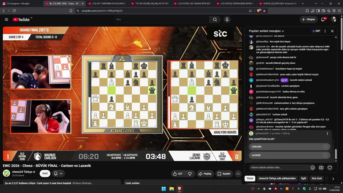343x193 pixels.
Task: Open the #Chess hashtag link
Action: tap(77, 183)
